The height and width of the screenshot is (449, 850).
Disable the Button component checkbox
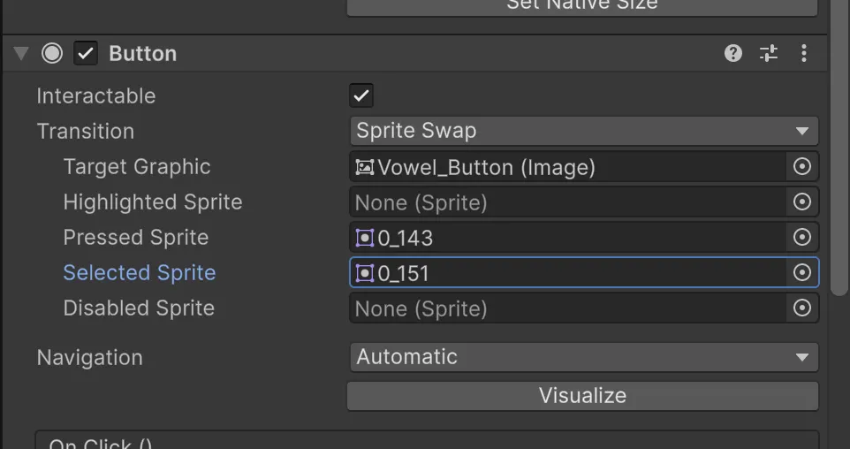[x=86, y=54]
